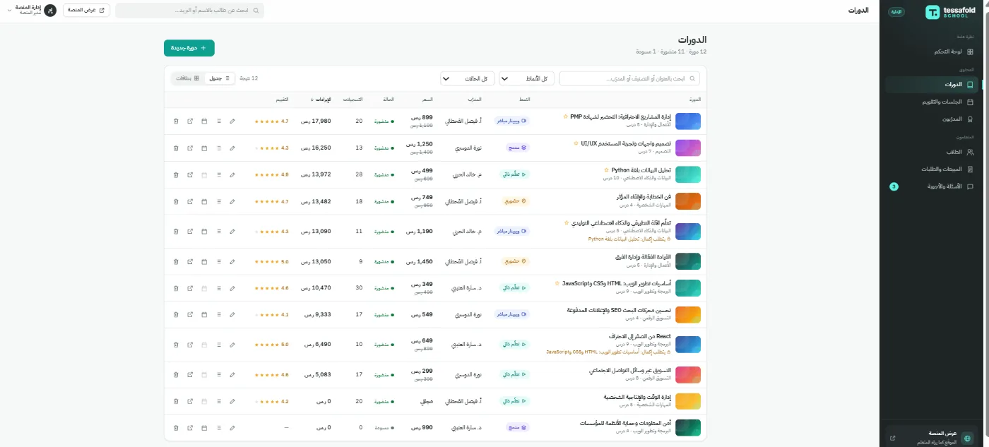
Task: Click the الإدارة badge beside the logo
Action: (x=896, y=12)
